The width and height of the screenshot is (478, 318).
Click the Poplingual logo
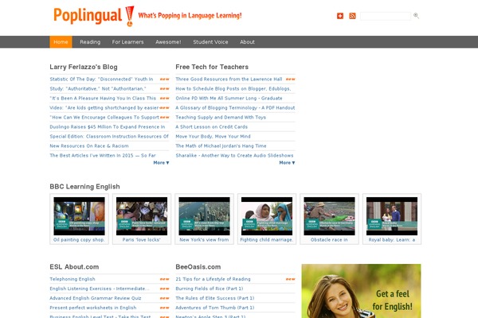(x=93, y=16)
